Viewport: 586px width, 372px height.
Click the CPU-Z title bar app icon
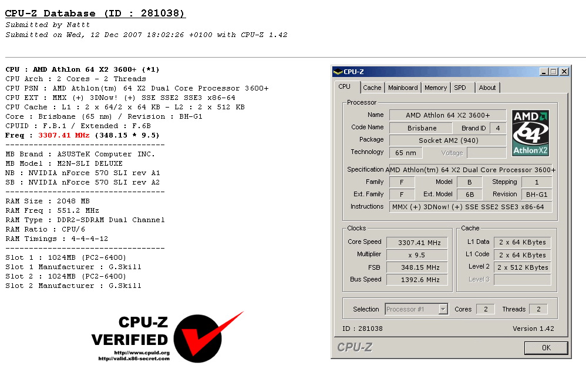click(x=338, y=72)
